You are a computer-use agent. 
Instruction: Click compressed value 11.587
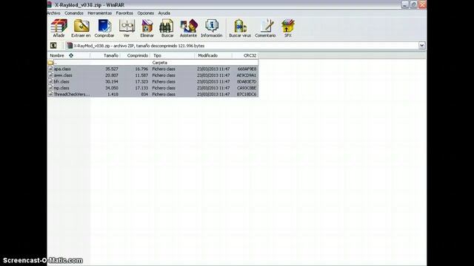pos(141,75)
